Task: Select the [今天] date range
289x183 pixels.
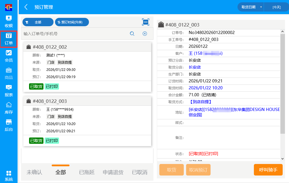Action: [276, 7]
